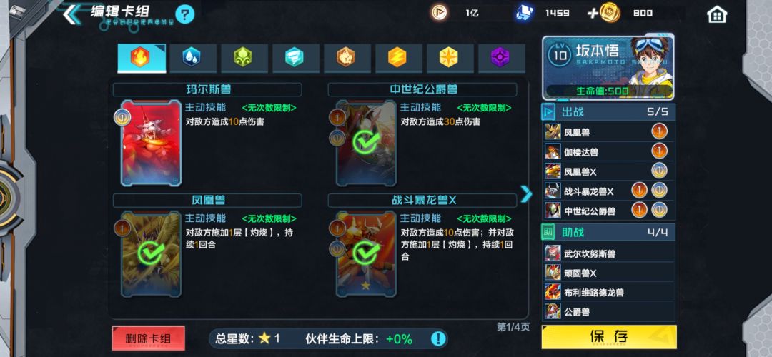
Task: Choose the purple dark element tab
Action: (501, 58)
